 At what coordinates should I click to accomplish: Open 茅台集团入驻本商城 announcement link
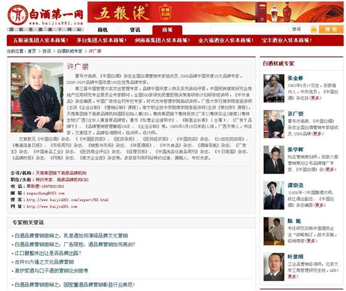pos(101,40)
